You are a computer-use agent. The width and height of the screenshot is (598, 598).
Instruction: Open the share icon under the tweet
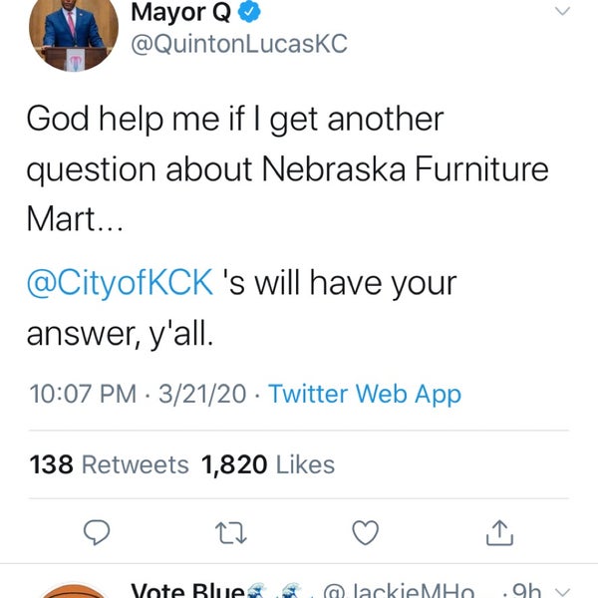click(x=498, y=533)
